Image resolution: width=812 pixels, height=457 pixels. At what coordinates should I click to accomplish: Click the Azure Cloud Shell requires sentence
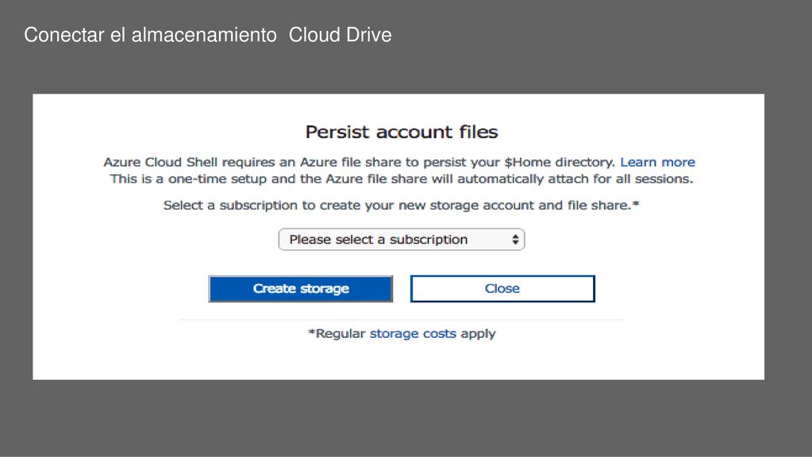point(359,162)
